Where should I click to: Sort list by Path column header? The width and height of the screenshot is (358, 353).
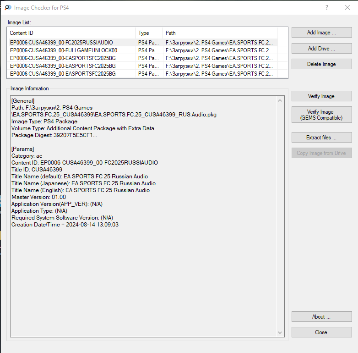click(x=220, y=33)
